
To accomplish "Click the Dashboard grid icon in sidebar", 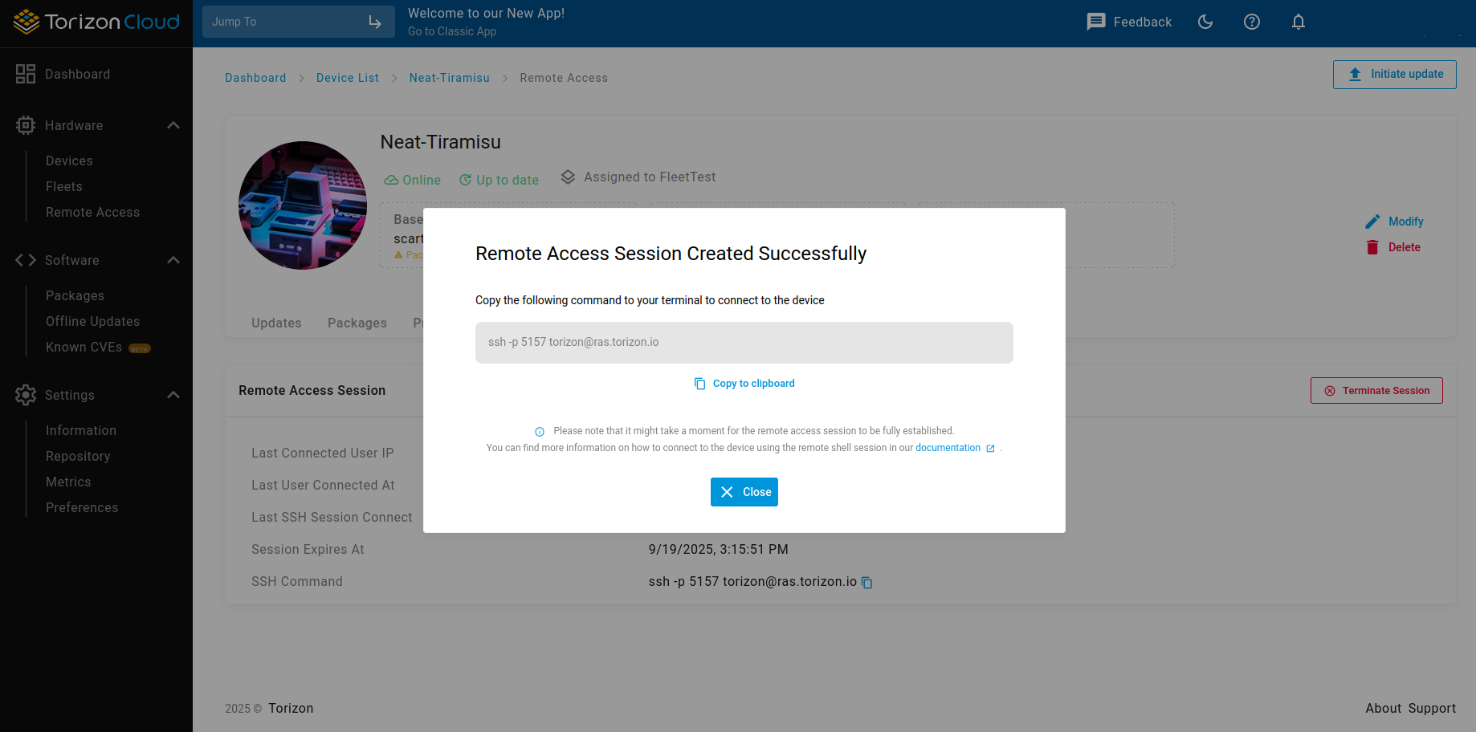I will 26,74.
